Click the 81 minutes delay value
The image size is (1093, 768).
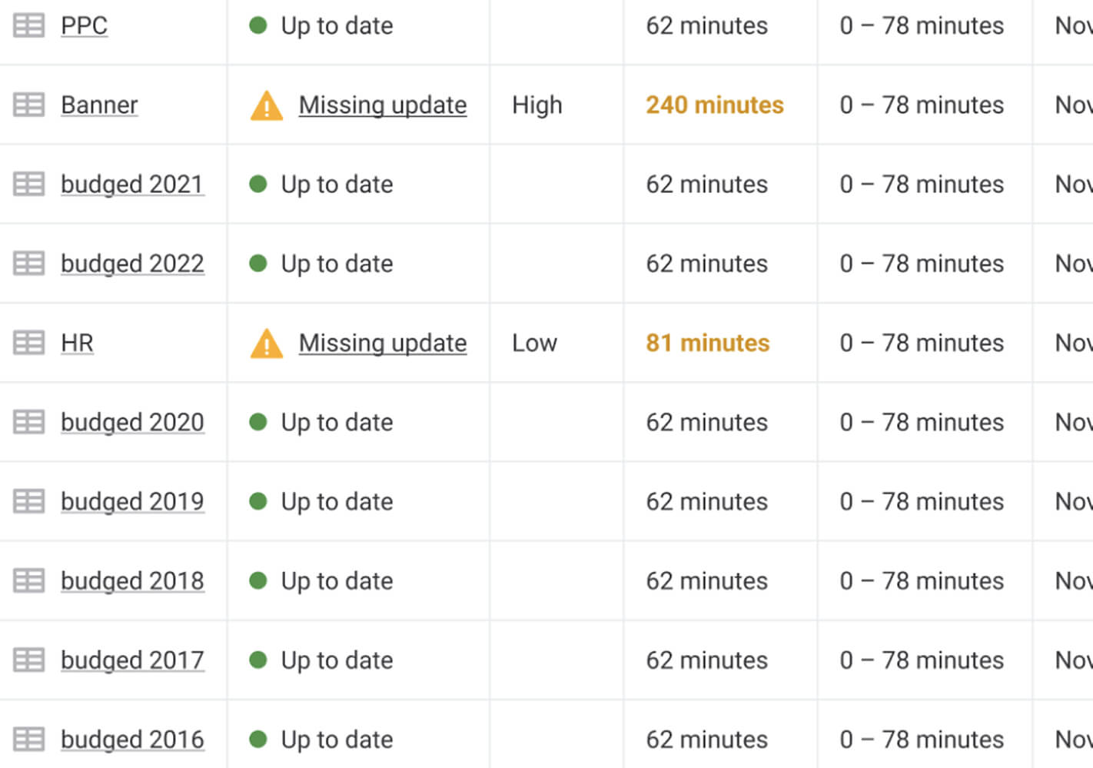(x=707, y=343)
